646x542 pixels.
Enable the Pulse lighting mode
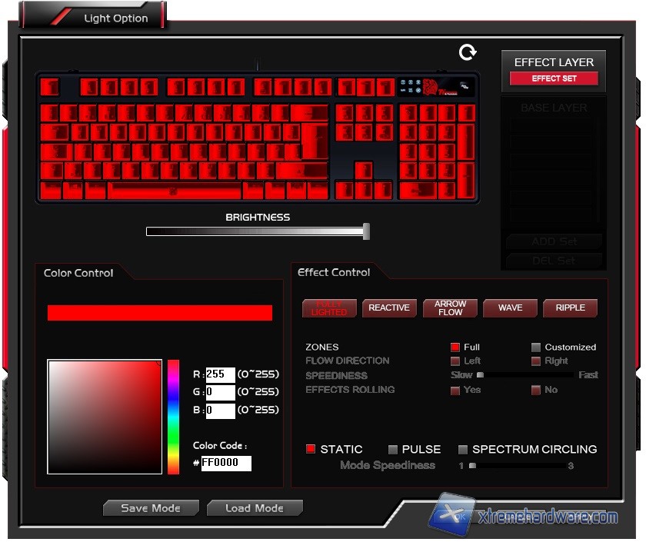pos(393,450)
